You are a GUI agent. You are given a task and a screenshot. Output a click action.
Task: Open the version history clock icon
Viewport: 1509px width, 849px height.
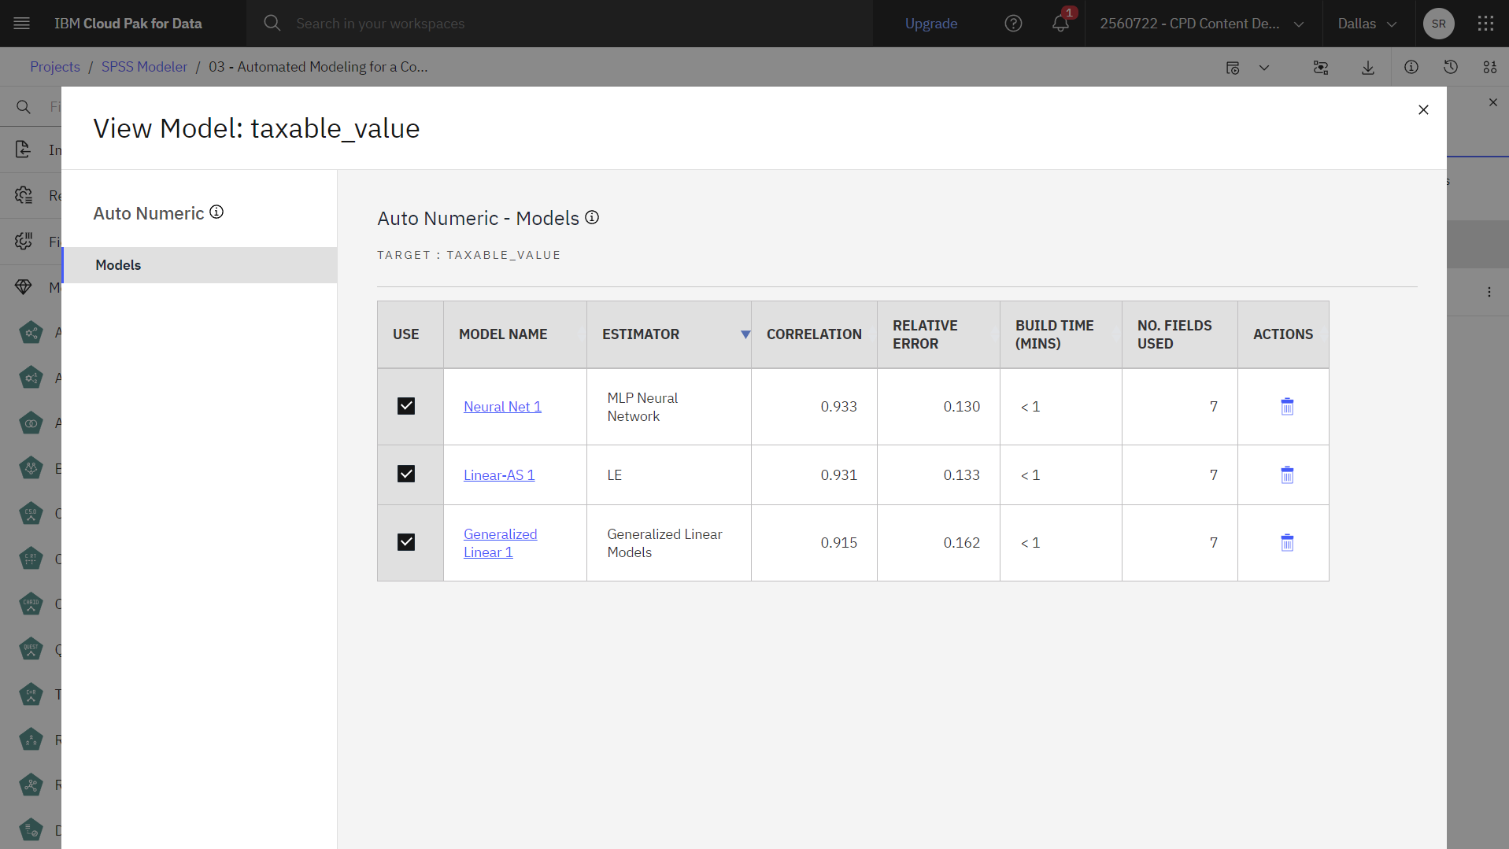tap(1451, 67)
